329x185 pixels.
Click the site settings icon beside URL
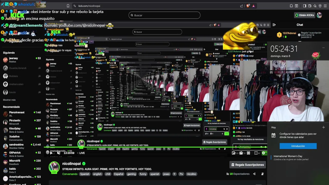coord(75,6)
